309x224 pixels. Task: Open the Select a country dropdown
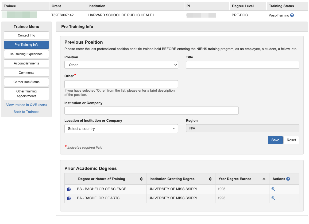click(121, 129)
